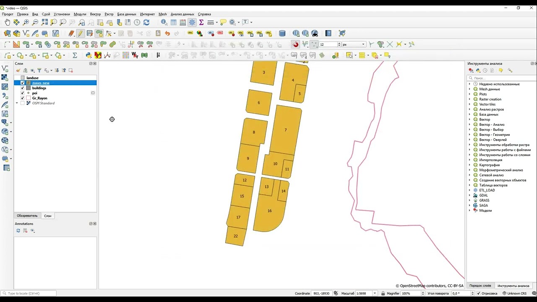Click the WKT plugin icon
The width and height of the screenshot is (537, 302).
[135, 55]
